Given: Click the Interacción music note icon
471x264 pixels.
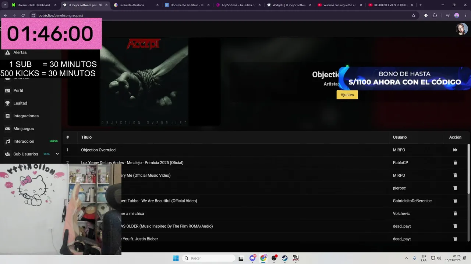Looking at the screenshot, I should point(7,142).
